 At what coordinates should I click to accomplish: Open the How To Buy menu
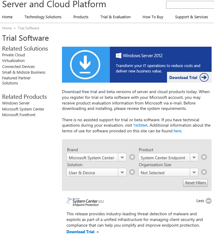153,17
